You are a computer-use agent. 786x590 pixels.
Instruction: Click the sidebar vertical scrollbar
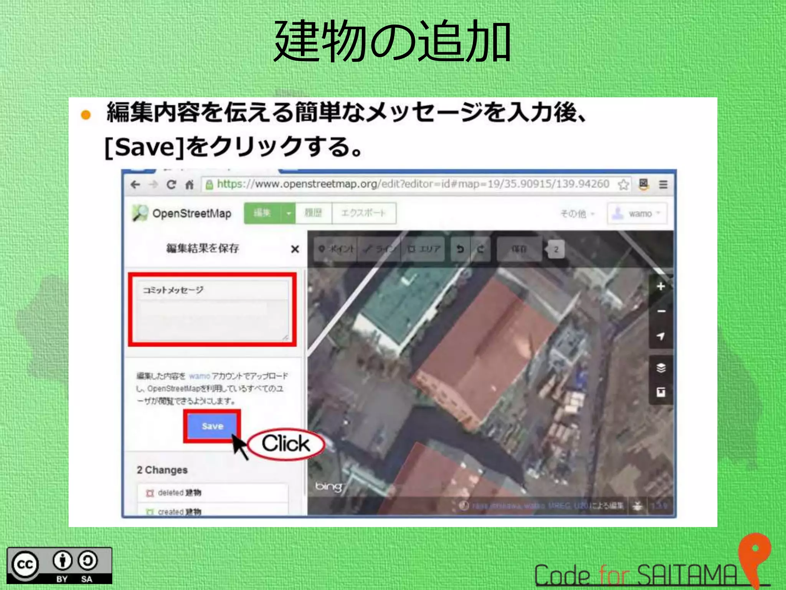(305, 382)
